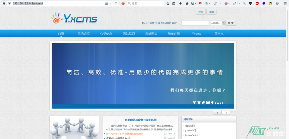The width and height of the screenshot is (289, 139).
Task: Click the 成绩 tag link
Action: 152,23
